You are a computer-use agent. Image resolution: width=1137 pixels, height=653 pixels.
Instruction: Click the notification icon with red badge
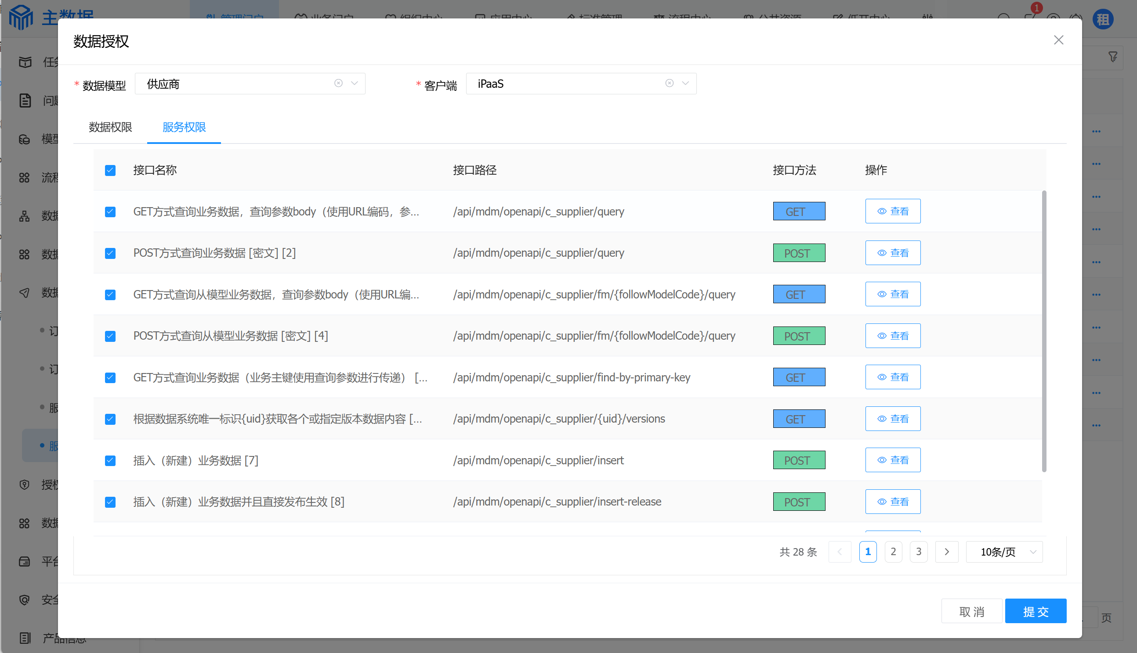[1030, 17]
